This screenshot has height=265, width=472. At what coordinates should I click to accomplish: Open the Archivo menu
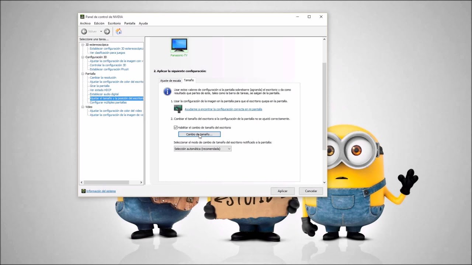point(85,23)
